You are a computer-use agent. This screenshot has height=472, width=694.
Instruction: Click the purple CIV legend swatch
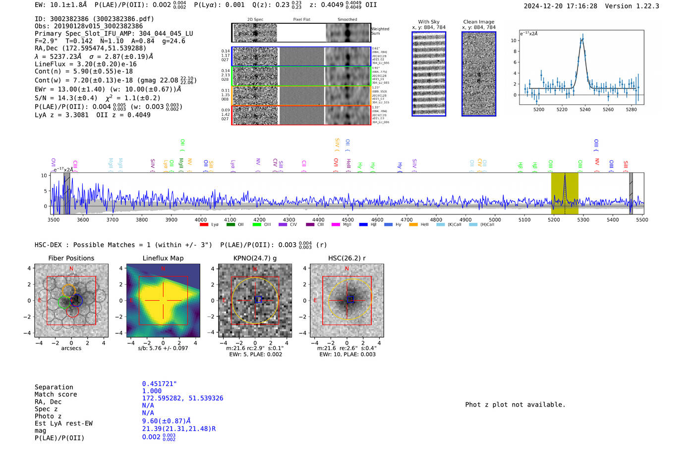click(283, 225)
